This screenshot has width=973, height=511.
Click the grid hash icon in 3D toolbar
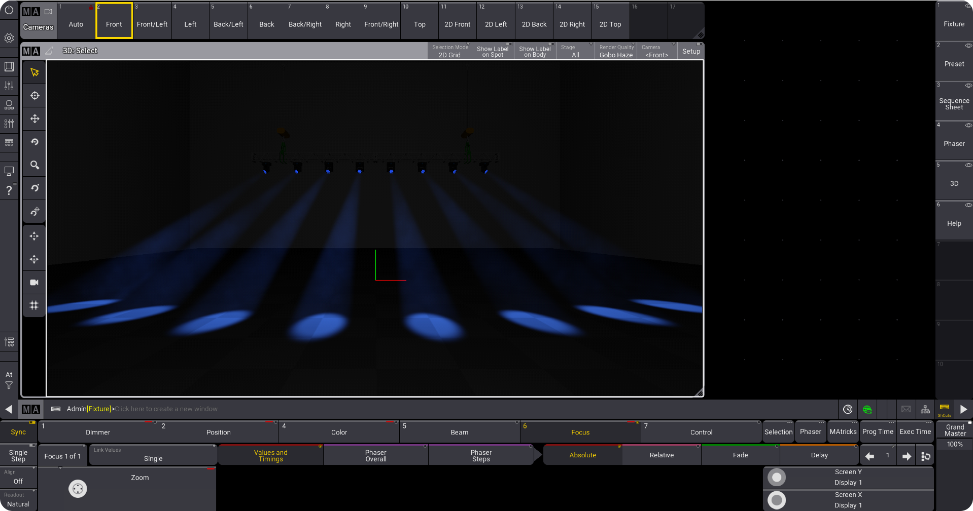tap(34, 305)
